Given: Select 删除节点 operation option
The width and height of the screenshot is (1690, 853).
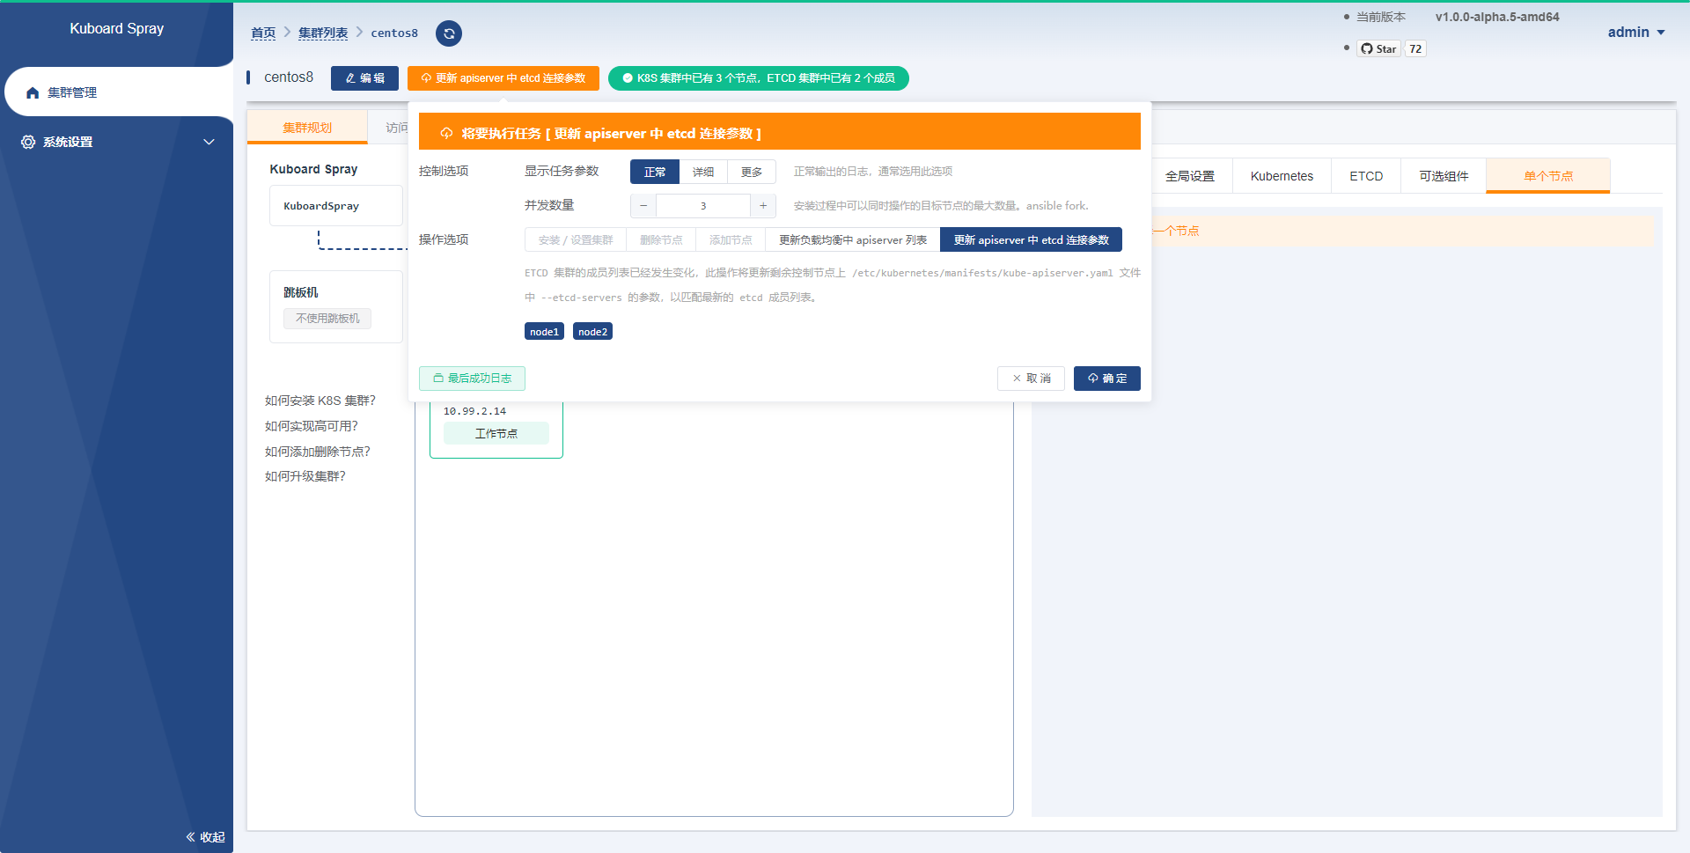Looking at the screenshot, I should coord(661,239).
